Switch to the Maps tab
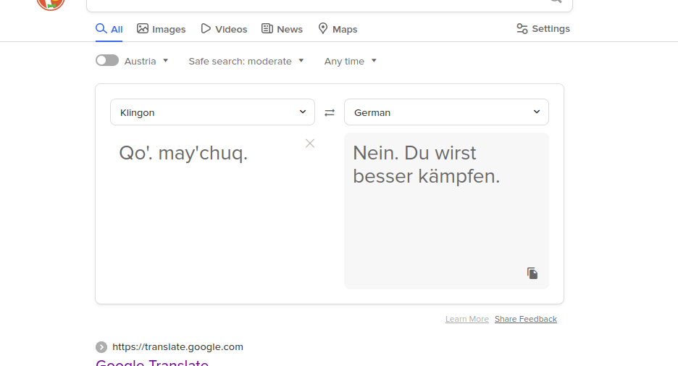 [338, 29]
